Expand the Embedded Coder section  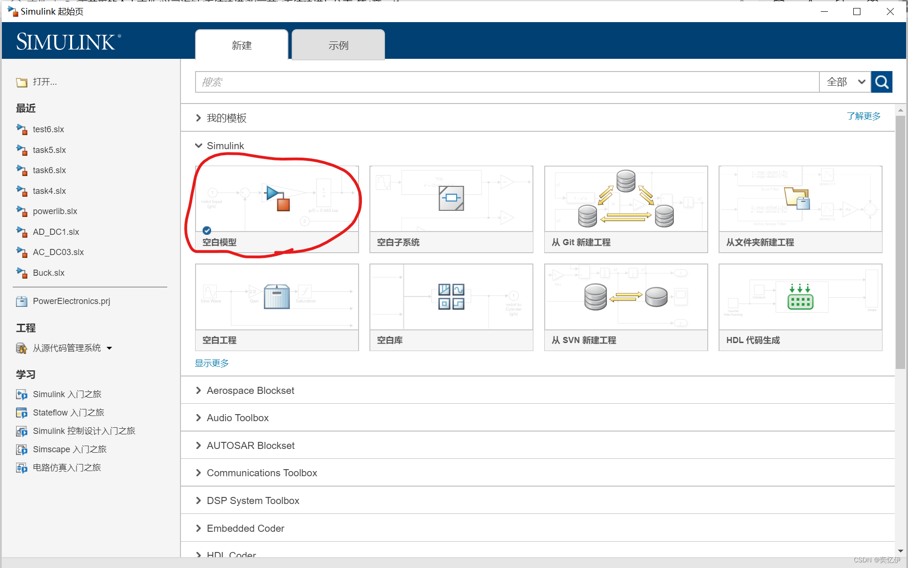coord(198,528)
